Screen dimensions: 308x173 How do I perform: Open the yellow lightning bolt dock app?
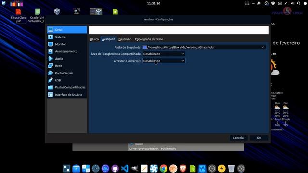point(221,169)
